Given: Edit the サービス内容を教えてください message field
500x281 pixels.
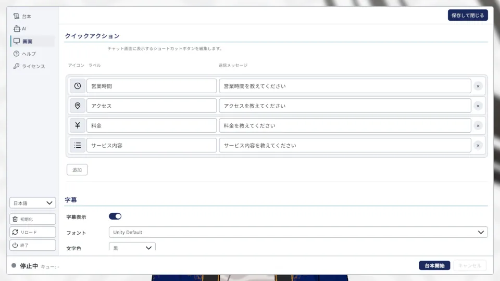Looking at the screenshot, I should pos(345,145).
